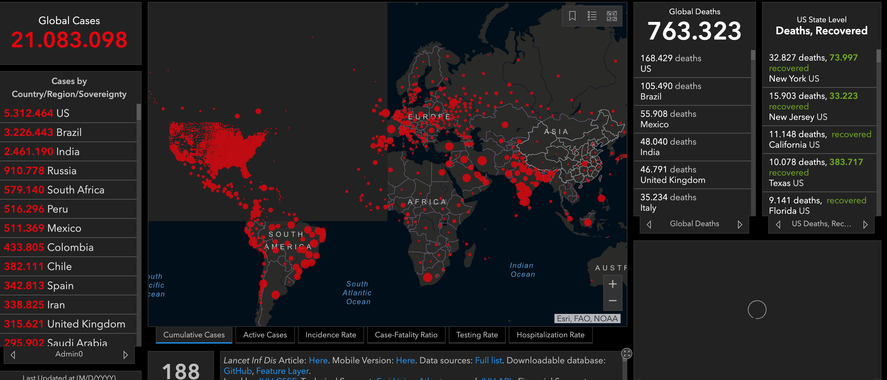This screenshot has height=380, width=887.
Task: Zoom in on the map
Action: coord(612,284)
